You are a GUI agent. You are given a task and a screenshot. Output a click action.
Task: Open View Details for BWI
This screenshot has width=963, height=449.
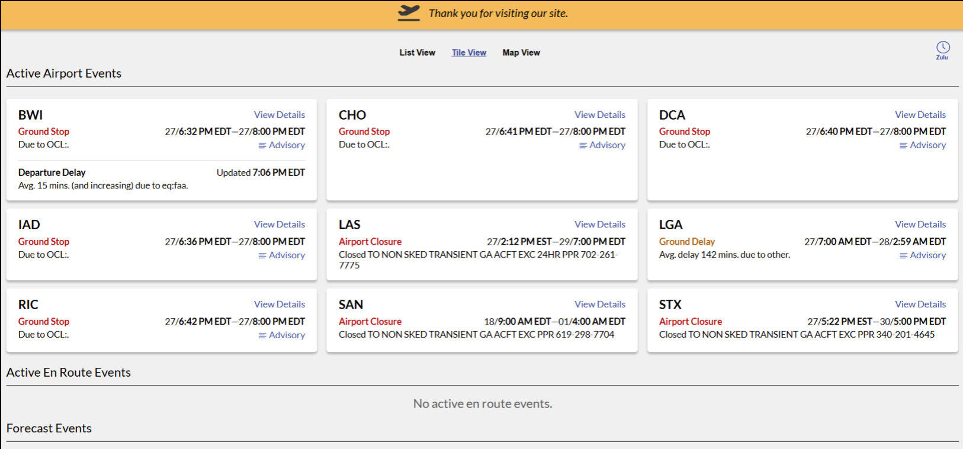[280, 115]
